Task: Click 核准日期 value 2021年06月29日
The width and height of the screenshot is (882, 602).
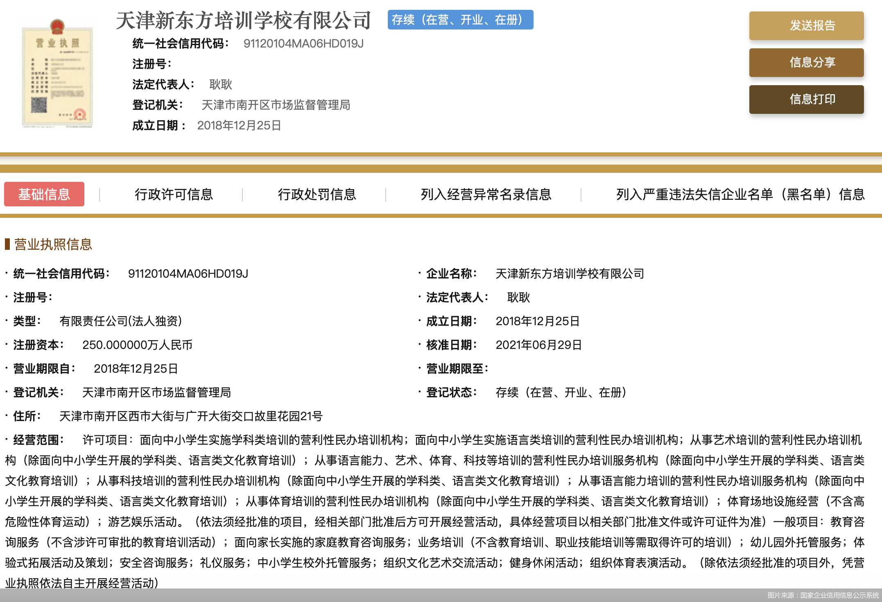Action: coord(539,345)
